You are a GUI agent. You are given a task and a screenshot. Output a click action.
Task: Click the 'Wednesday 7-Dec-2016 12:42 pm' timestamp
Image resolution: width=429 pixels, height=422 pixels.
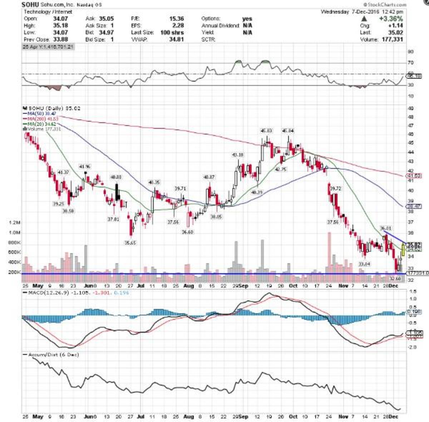(x=363, y=12)
